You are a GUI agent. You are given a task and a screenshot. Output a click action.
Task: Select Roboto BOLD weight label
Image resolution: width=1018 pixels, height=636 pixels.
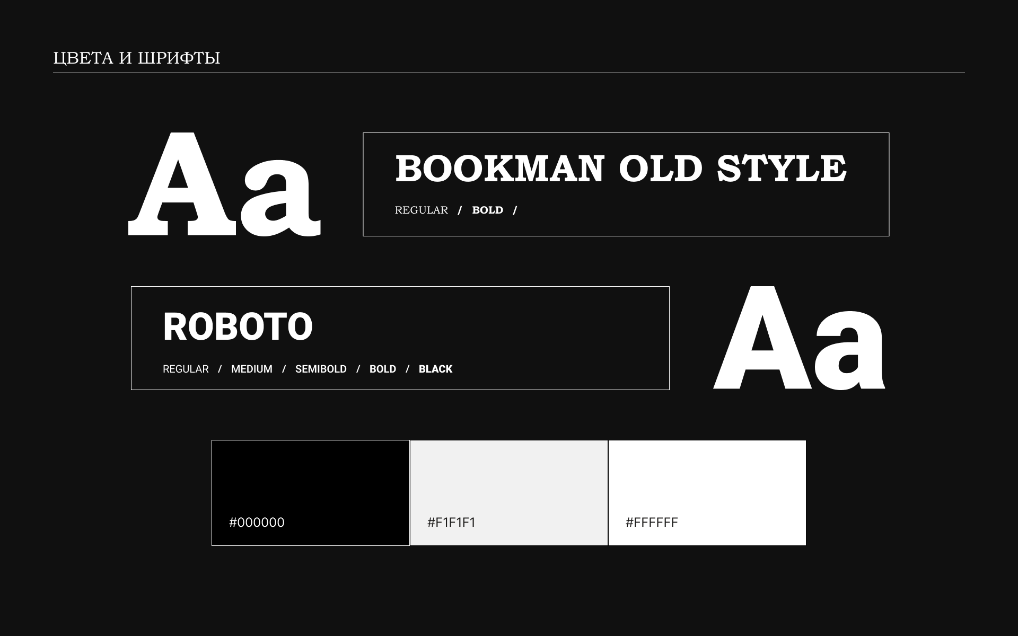tap(382, 369)
